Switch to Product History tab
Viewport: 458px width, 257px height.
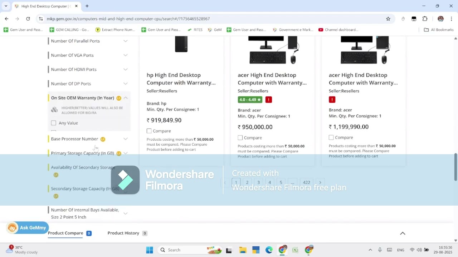[123, 233]
